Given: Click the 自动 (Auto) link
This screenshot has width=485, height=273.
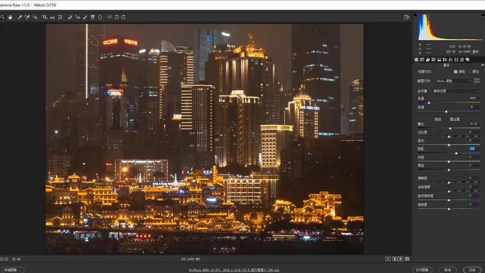Looking at the screenshot, I should click(x=438, y=119).
